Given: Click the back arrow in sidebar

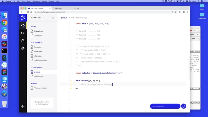Looking at the screenshot, I should pyautogui.click(x=23, y=106).
